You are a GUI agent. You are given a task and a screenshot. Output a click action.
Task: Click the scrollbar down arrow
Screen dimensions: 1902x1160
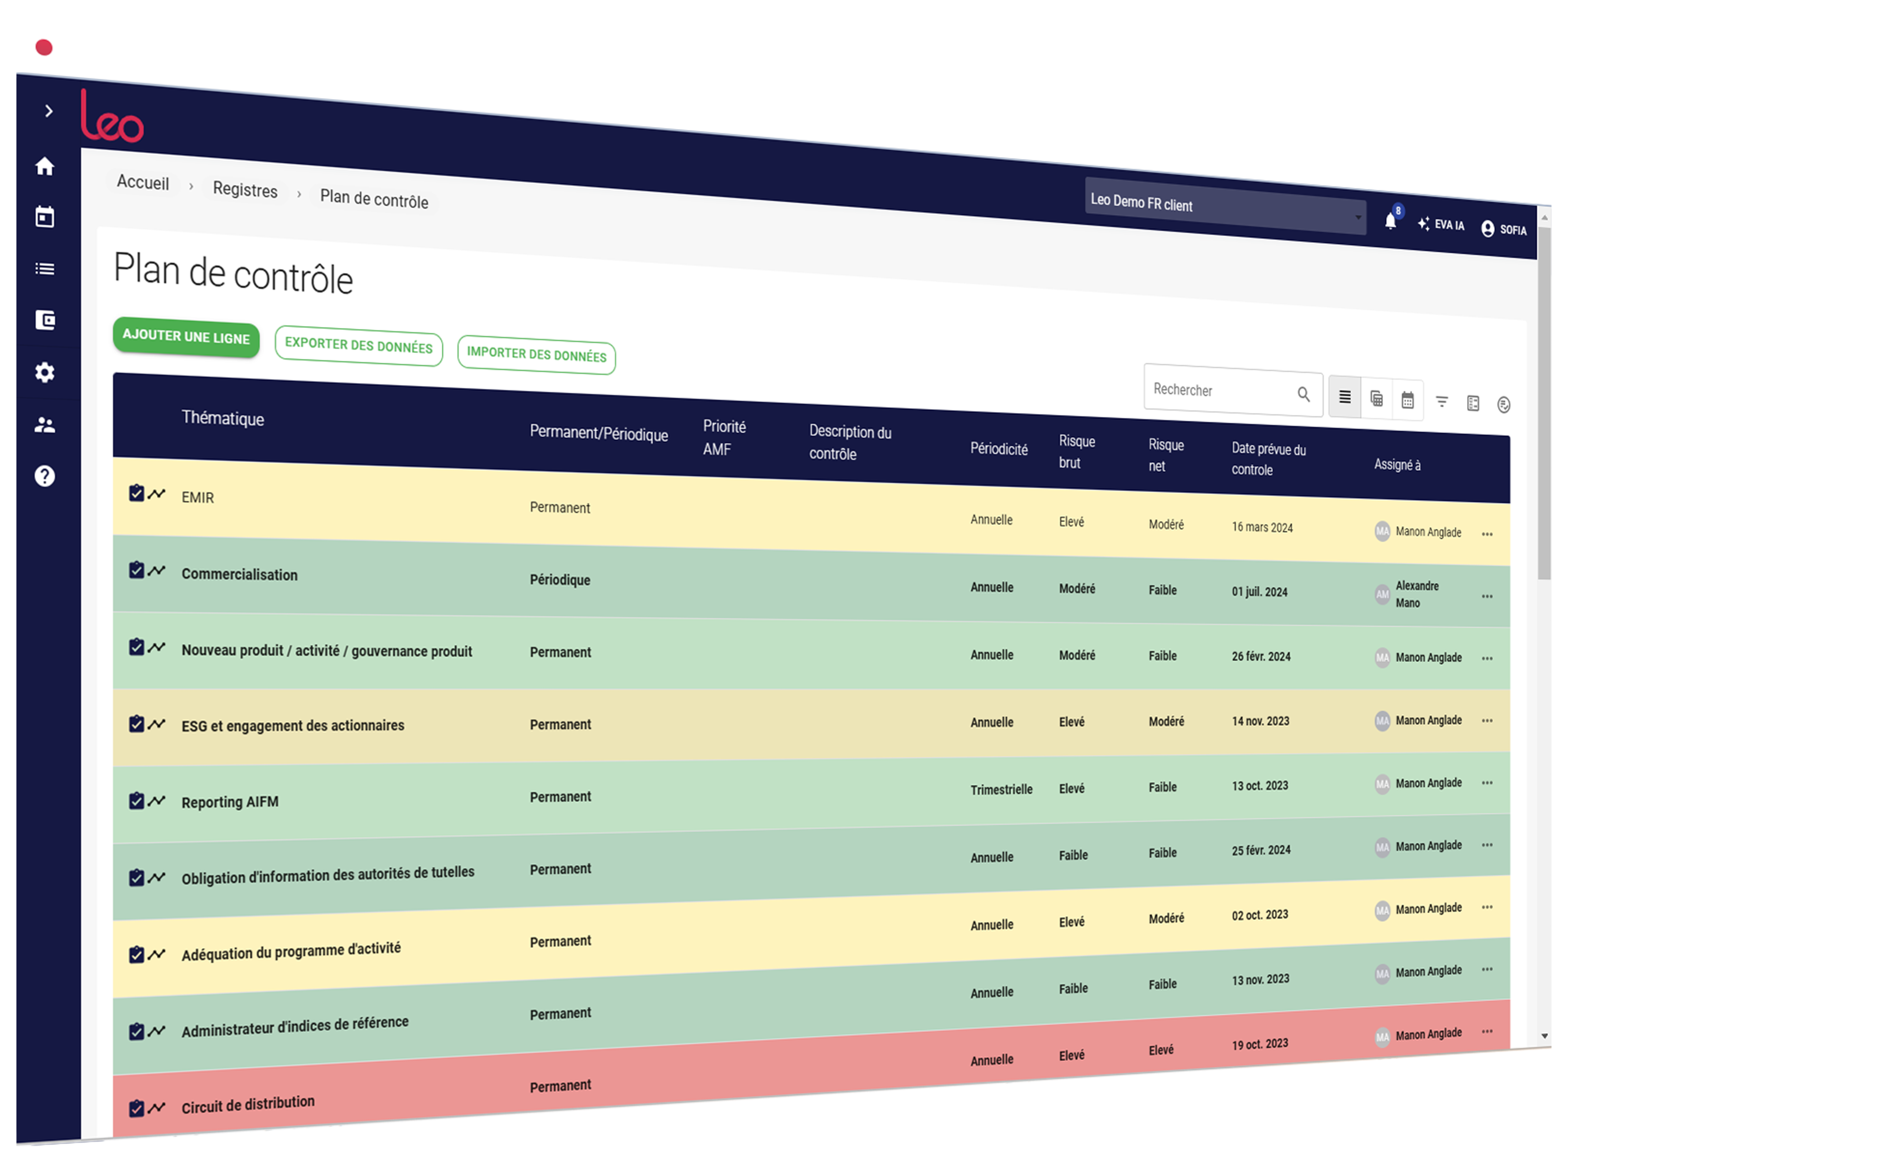point(1544,1036)
